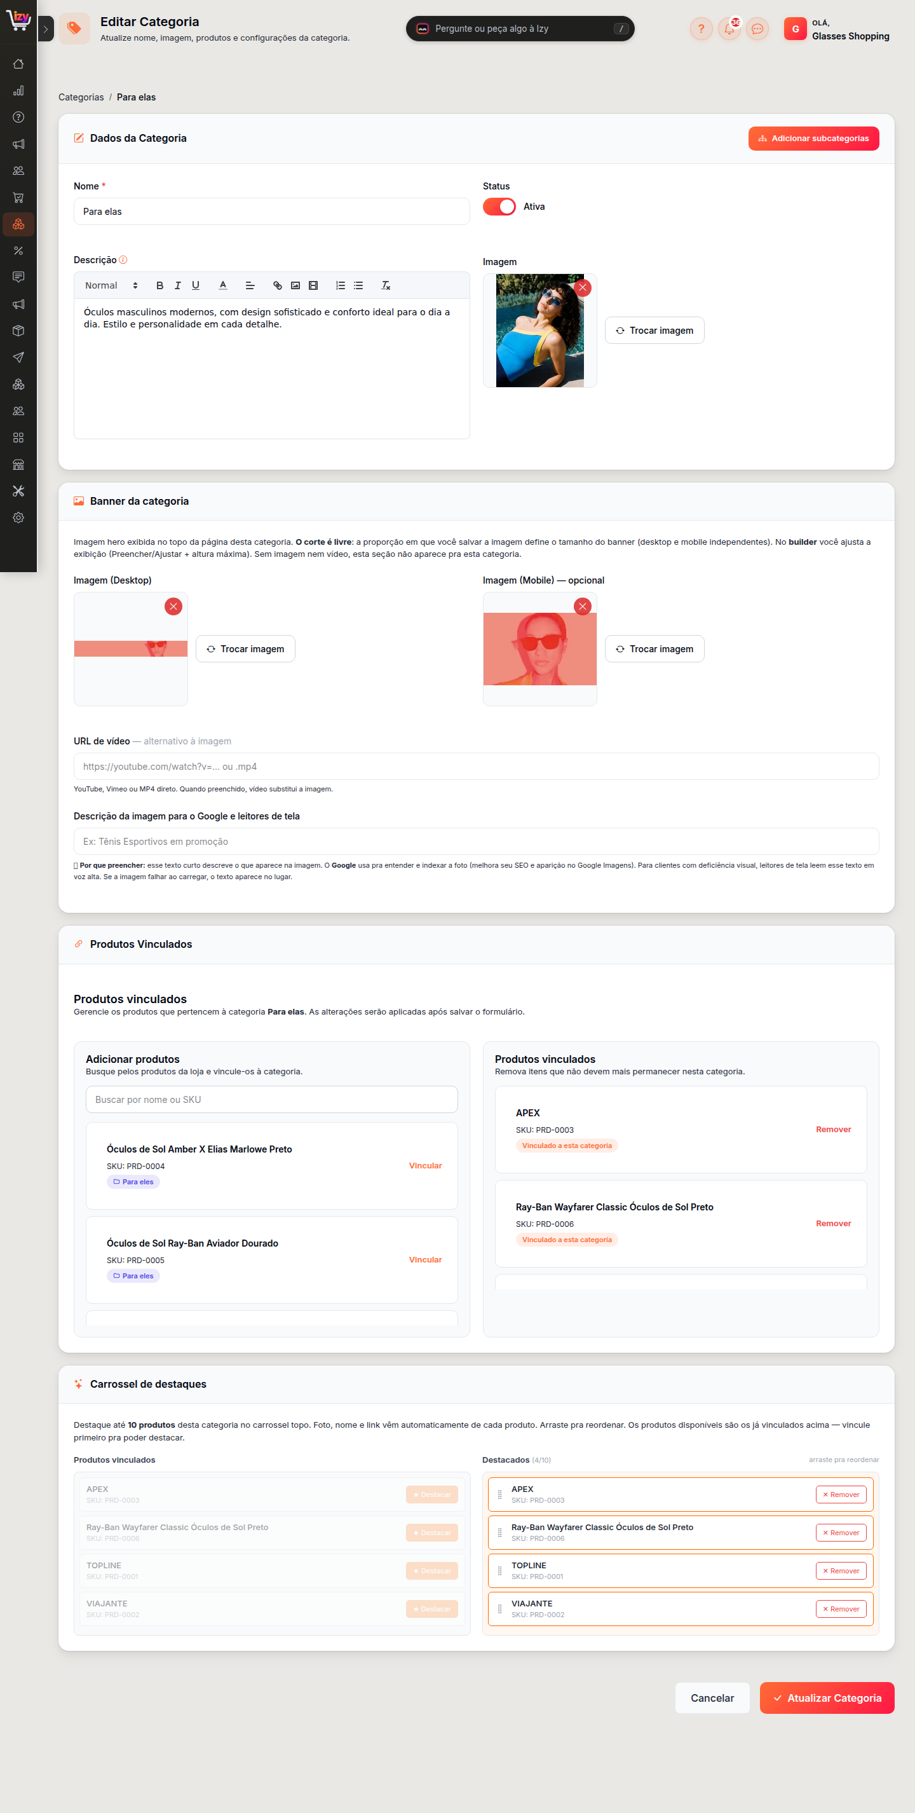Apply italic formatting in description editor
The height and width of the screenshot is (1813, 915).
click(x=178, y=286)
